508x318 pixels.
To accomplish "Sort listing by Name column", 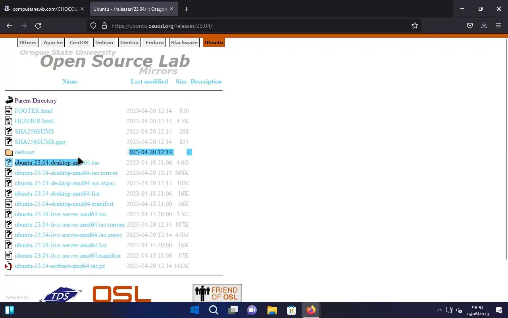I will click(70, 81).
